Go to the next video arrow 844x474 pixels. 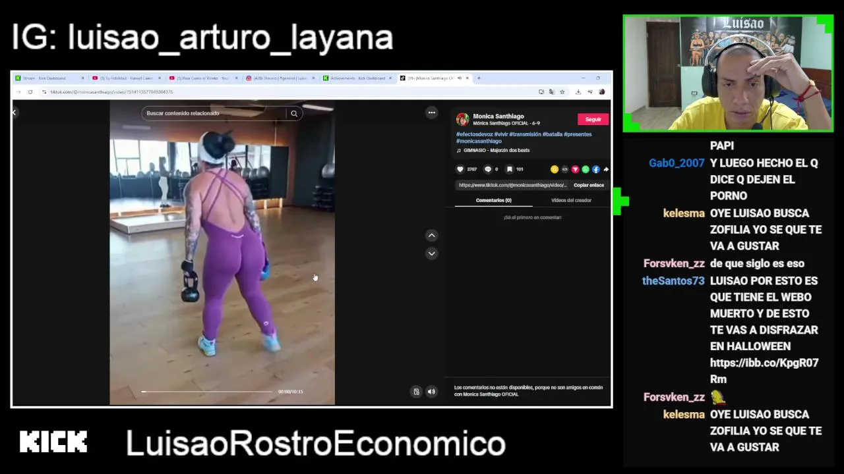coord(431,253)
